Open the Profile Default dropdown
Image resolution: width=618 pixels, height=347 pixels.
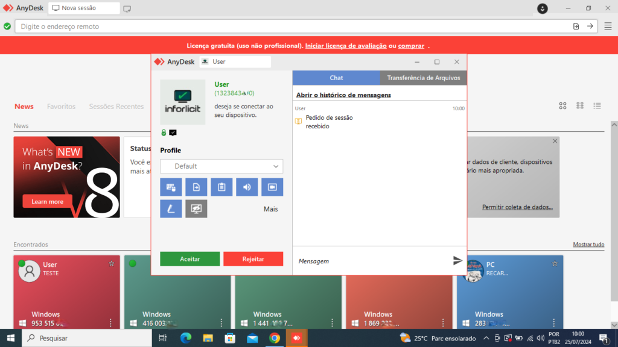pos(221,166)
